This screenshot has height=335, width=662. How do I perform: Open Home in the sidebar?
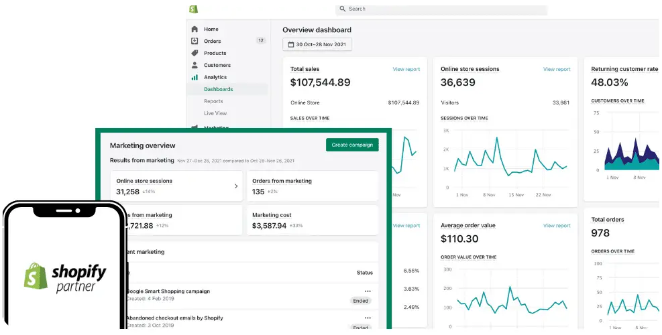coord(211,29)
